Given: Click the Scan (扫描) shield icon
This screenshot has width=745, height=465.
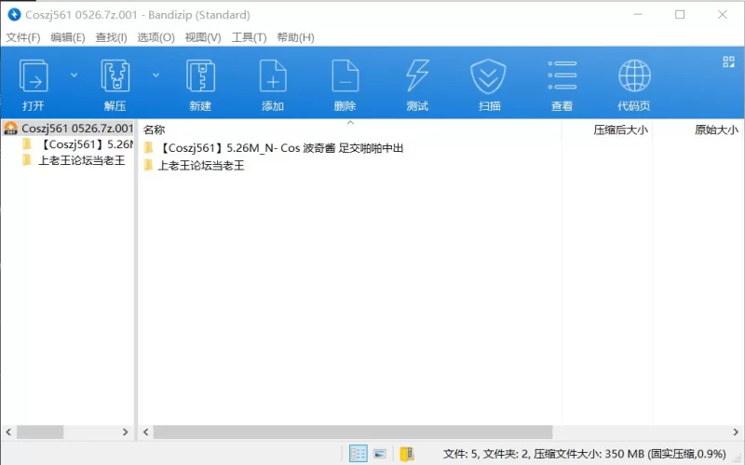Looking at the screenshot, I should (488, 76).
